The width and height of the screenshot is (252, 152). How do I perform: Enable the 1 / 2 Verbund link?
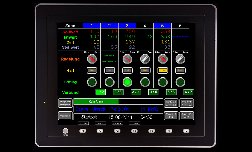coord(101,92)
